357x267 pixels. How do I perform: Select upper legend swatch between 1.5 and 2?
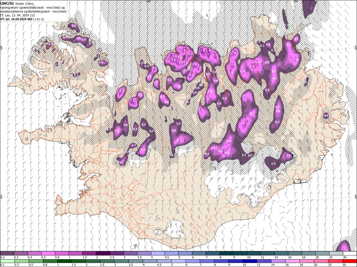click(x=89, y=253)
